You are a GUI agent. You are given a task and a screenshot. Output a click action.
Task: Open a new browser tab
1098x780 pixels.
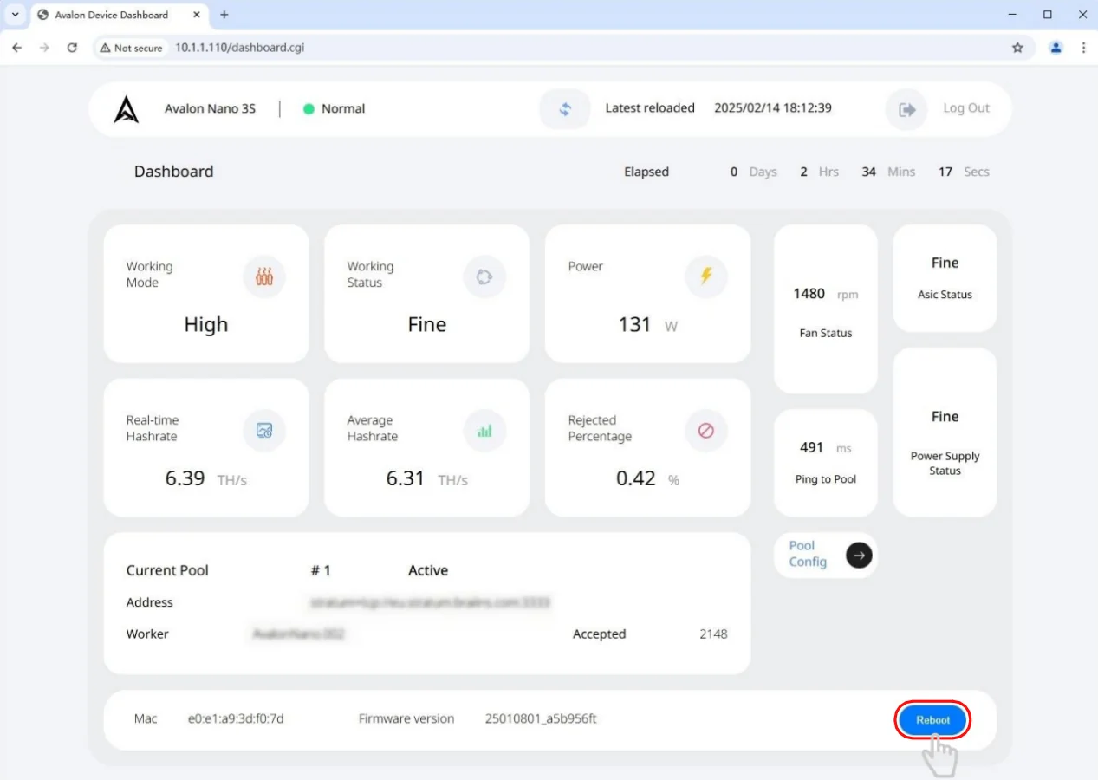[224, 15]
